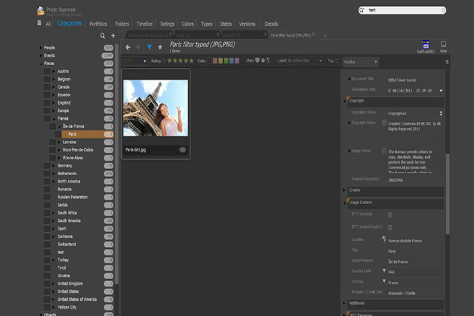The width and height of the screenshot is (474, 316).
Task: Expand the People category
Action: [x=41, y=48]
